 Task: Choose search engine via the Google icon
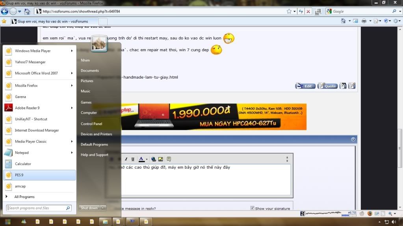tap(329, 11)
